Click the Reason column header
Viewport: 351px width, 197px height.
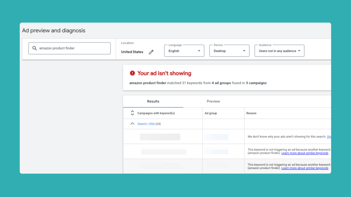point(251,113)
